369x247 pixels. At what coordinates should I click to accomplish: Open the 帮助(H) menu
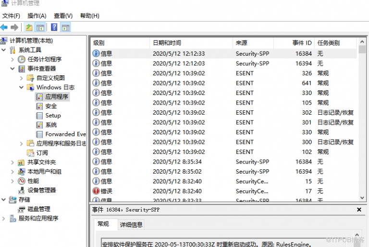[90, 16]
